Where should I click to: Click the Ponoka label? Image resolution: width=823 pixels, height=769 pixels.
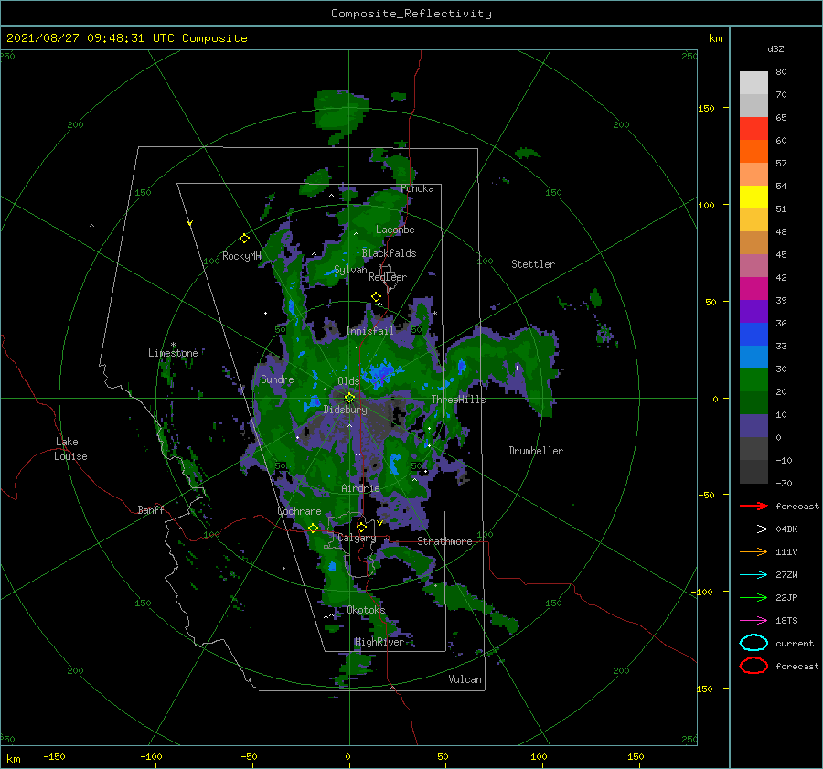417,188
